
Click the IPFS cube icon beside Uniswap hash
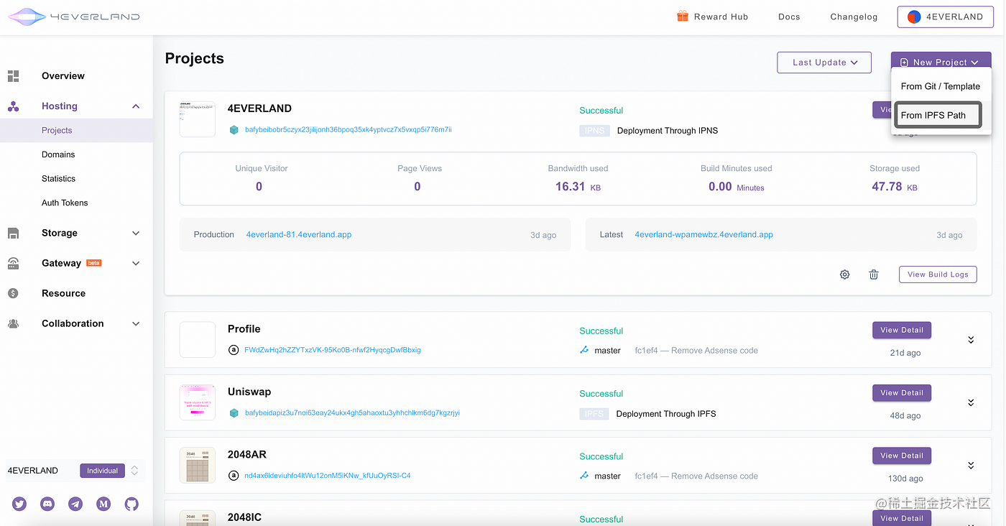tap(234, 413)
